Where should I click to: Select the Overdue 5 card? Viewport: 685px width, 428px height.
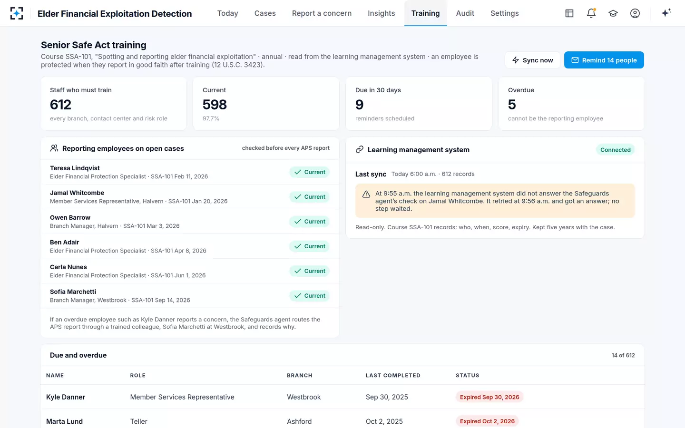(571, 104)
